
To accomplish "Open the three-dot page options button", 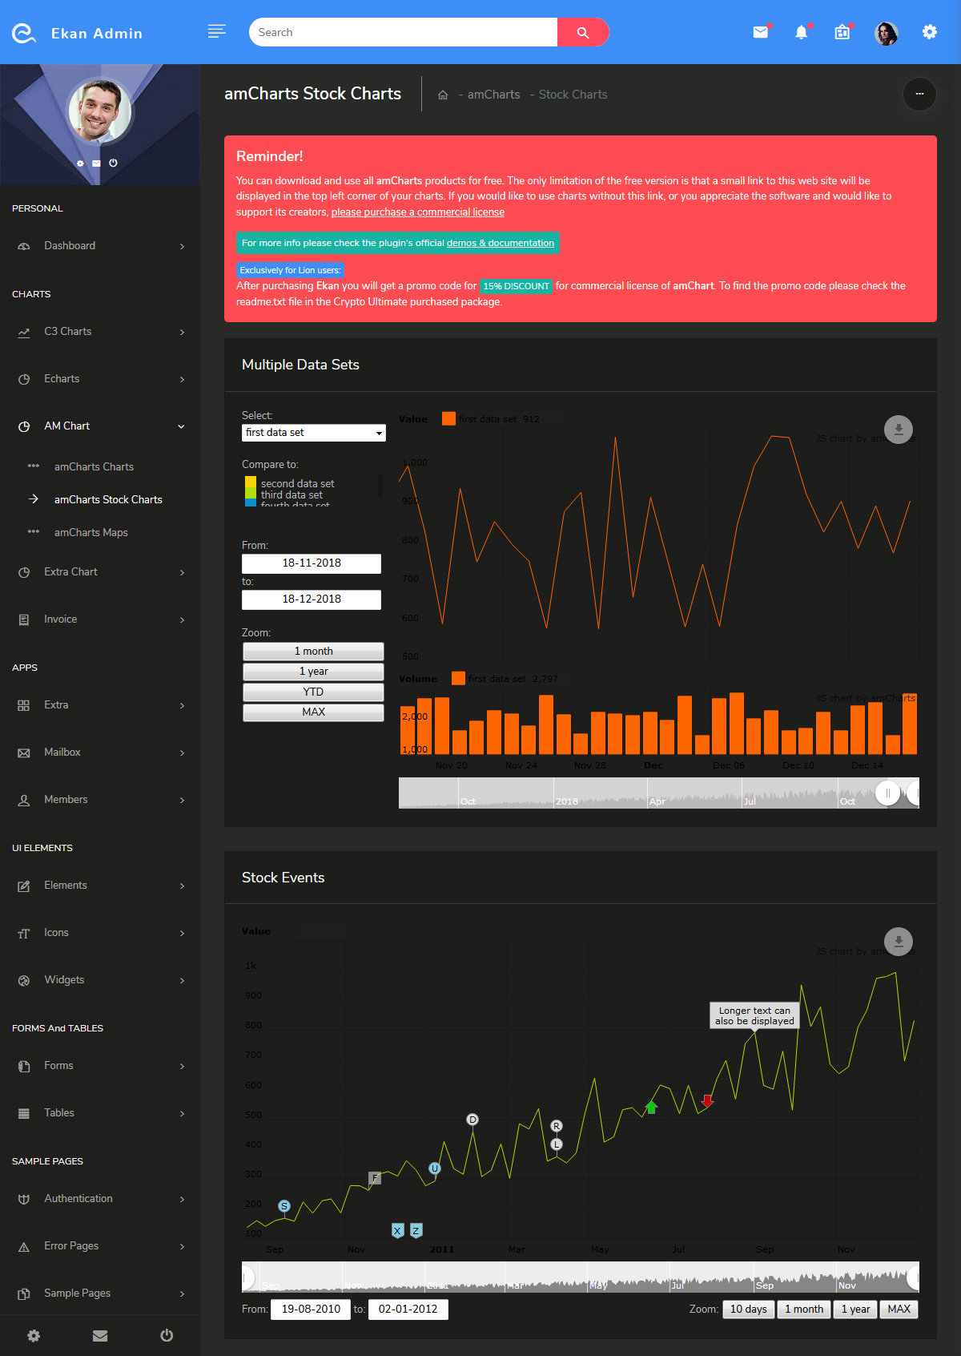I will [919, 94].
